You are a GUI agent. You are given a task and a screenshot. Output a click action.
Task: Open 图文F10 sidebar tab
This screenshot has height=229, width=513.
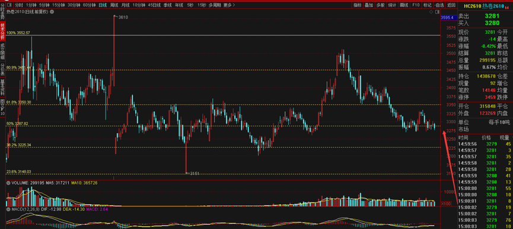(x=2, y=107)
